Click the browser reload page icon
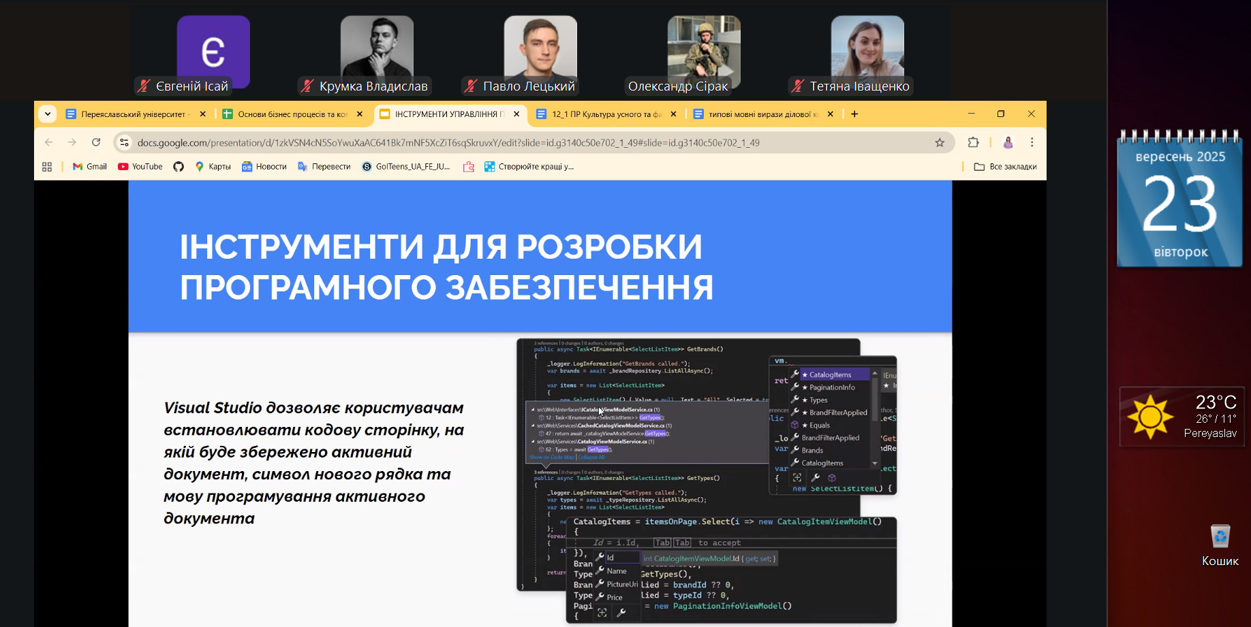This screenshot has width=1251, height=627. pos(96,142)
